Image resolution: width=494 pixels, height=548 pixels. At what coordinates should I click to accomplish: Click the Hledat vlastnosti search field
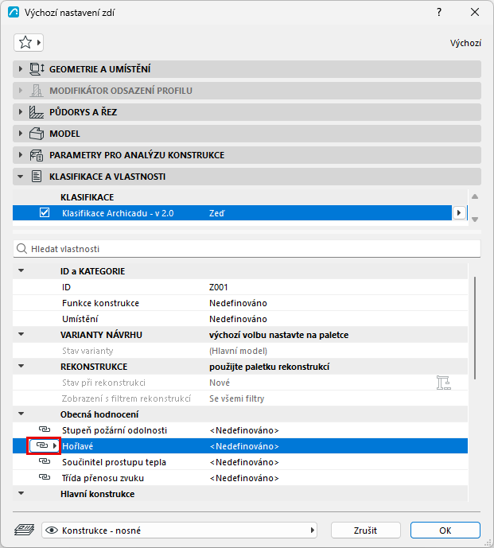pos(247,249)
